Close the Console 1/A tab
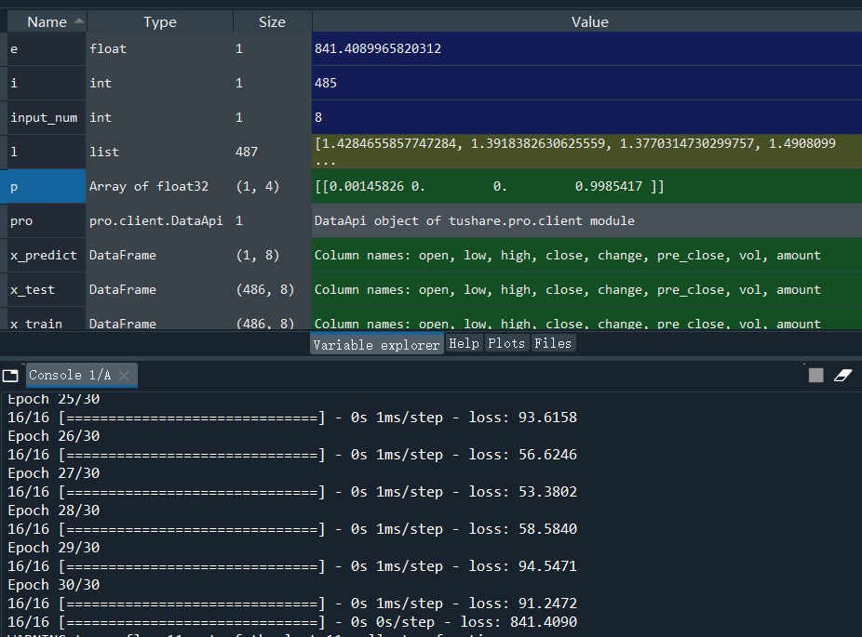 (x=124, y=375)
